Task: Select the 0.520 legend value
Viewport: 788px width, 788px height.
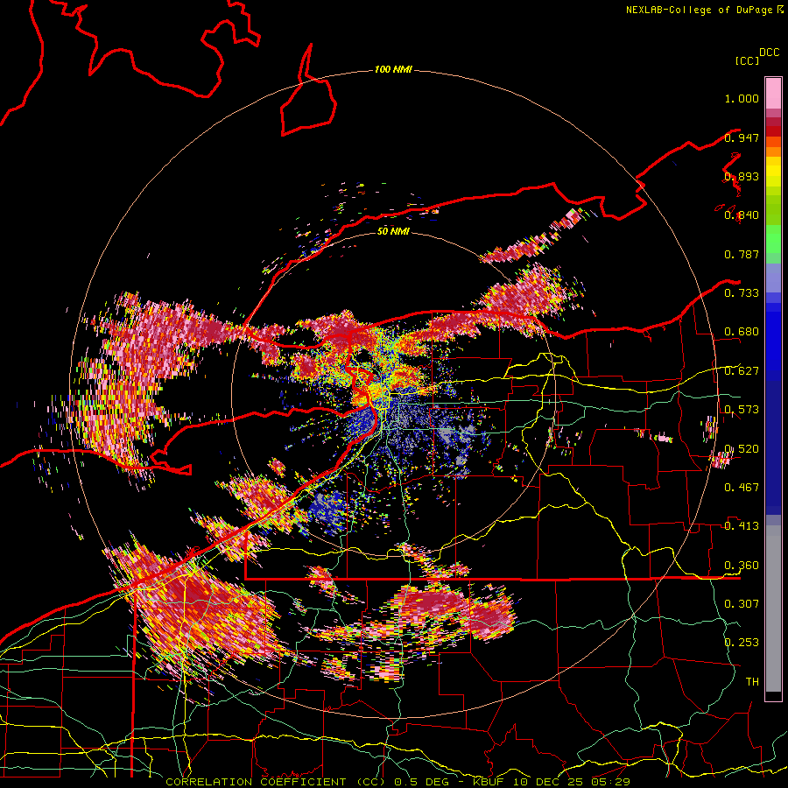Action: [x=742, y=449]
